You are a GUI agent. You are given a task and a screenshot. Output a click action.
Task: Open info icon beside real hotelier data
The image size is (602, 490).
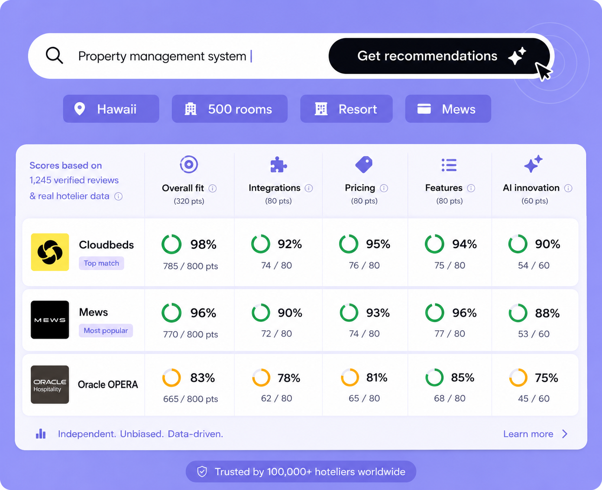point(118,197)
